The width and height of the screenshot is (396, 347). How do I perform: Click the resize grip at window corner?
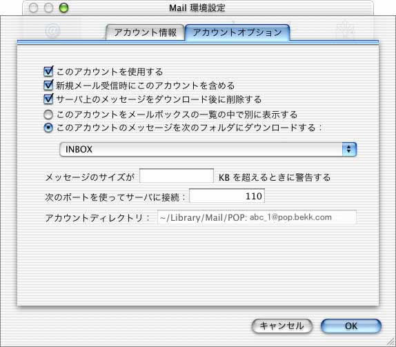[x=391, y=342]
